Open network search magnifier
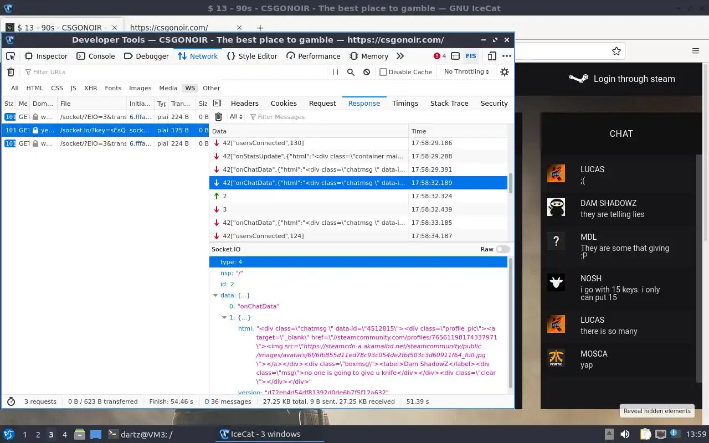Image resolution: width=709 pixels, height=443 pixels. 351,72
